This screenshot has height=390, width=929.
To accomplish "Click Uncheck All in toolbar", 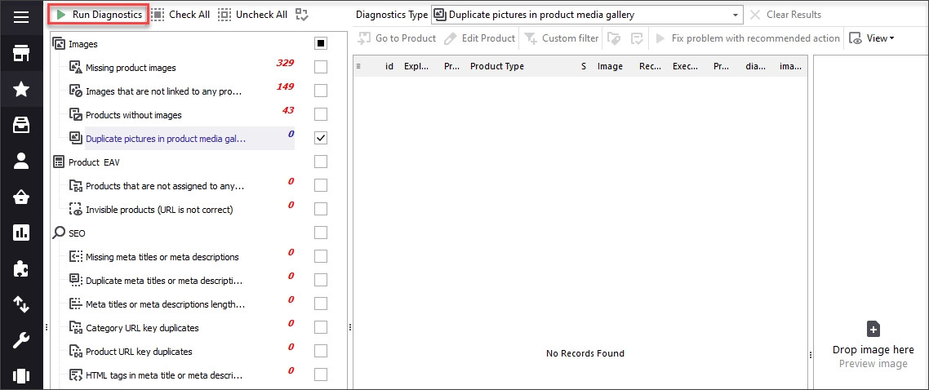I will point(253,15).
